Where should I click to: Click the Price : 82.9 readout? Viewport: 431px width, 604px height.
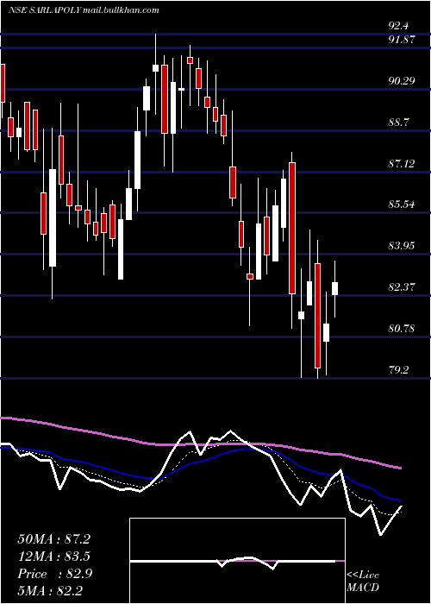click(x=55, y=574)
